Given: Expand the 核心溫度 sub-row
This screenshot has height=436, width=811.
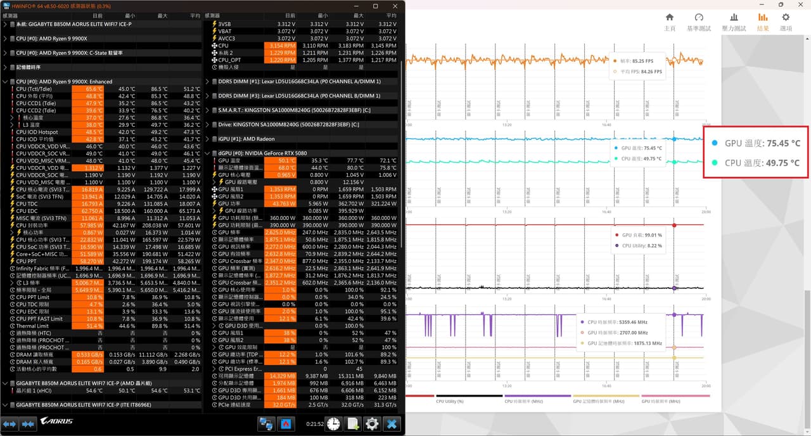Looking at the screenshot, I should (x=12, y=117).
